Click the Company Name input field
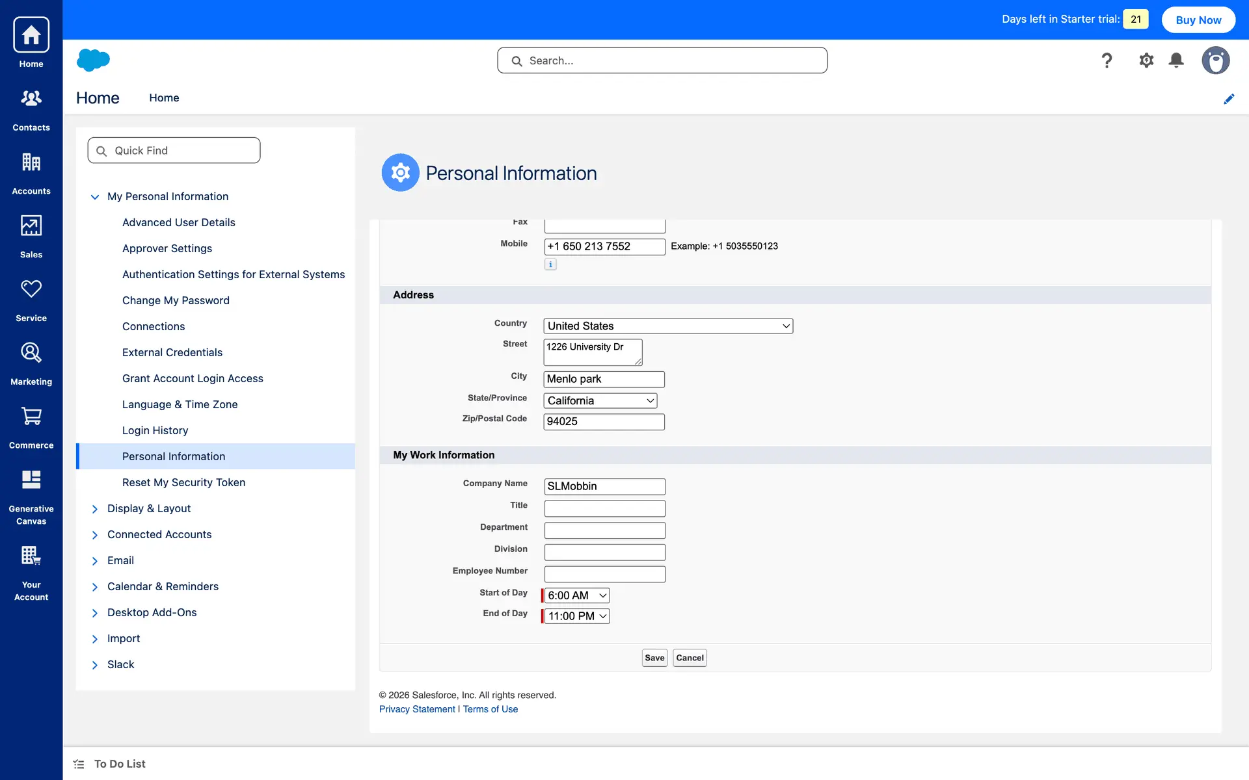The image size is (1249, 780). click(604, 486)
